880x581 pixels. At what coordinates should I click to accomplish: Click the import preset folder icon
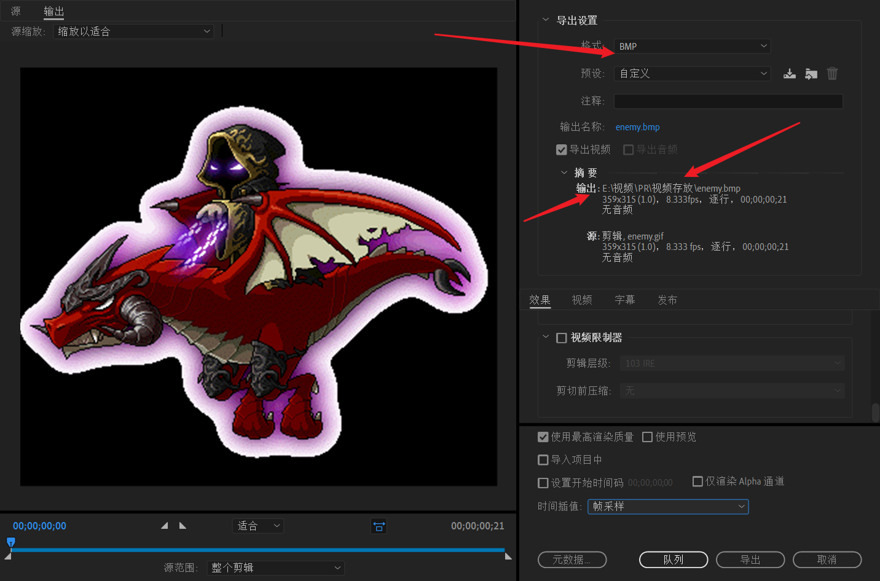[811, 73]
